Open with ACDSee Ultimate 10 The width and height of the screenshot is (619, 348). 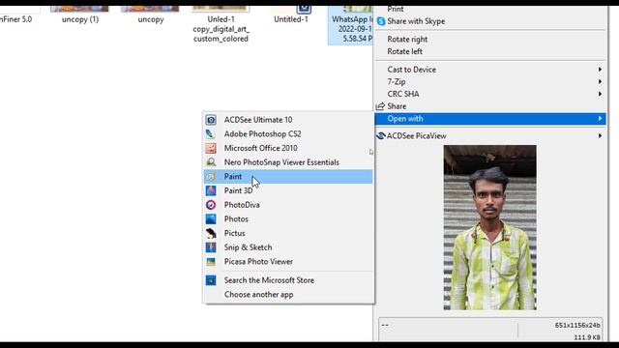pos(288,120)
